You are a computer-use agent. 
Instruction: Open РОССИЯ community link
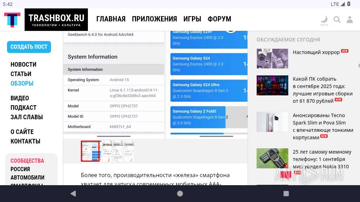[20, 169]
